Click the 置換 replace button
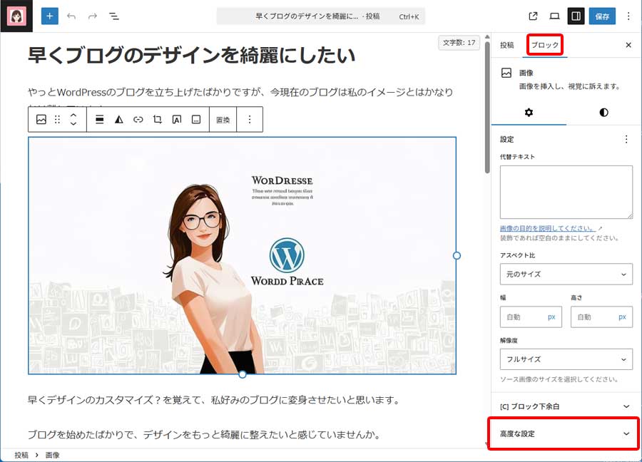Viewport: 642px width, 462px height. [x=223, y=120]
